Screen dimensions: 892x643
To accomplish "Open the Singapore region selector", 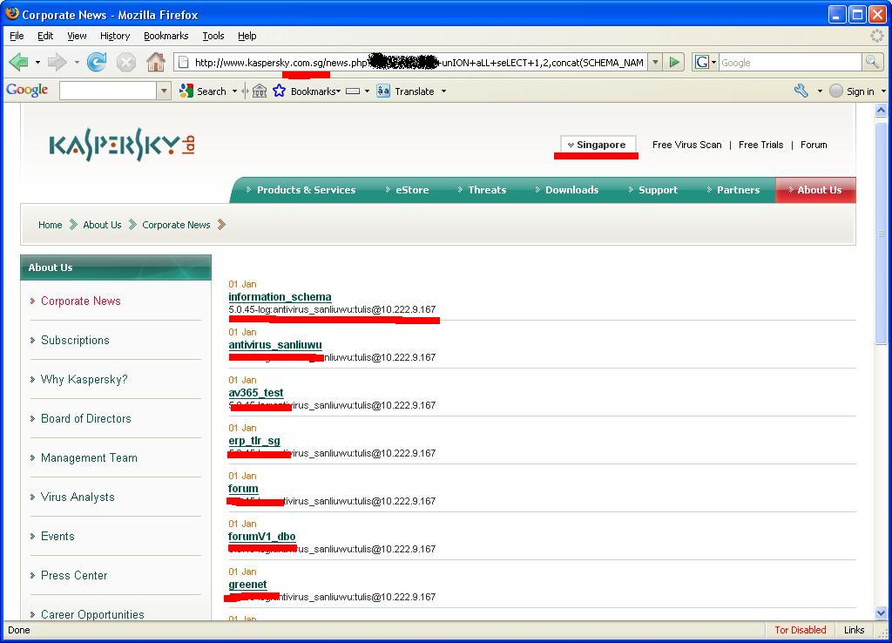I will point(598,145).
